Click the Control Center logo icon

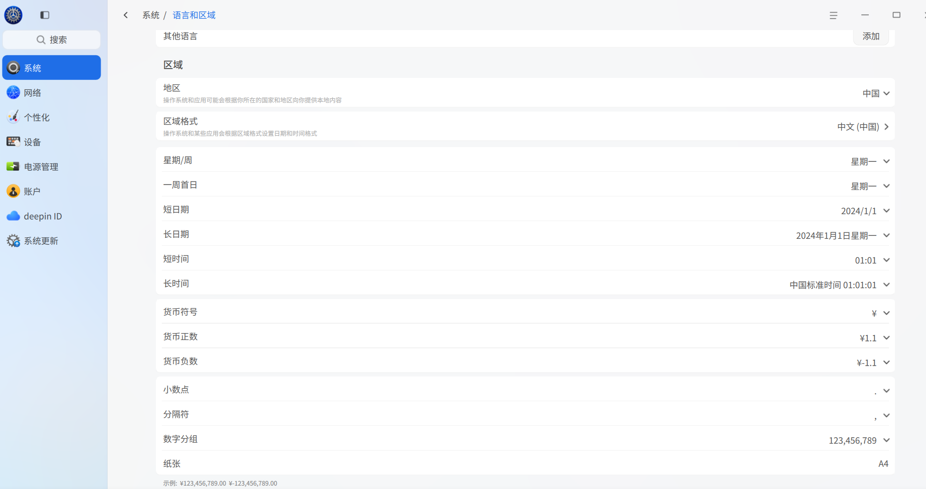point(13,15)
